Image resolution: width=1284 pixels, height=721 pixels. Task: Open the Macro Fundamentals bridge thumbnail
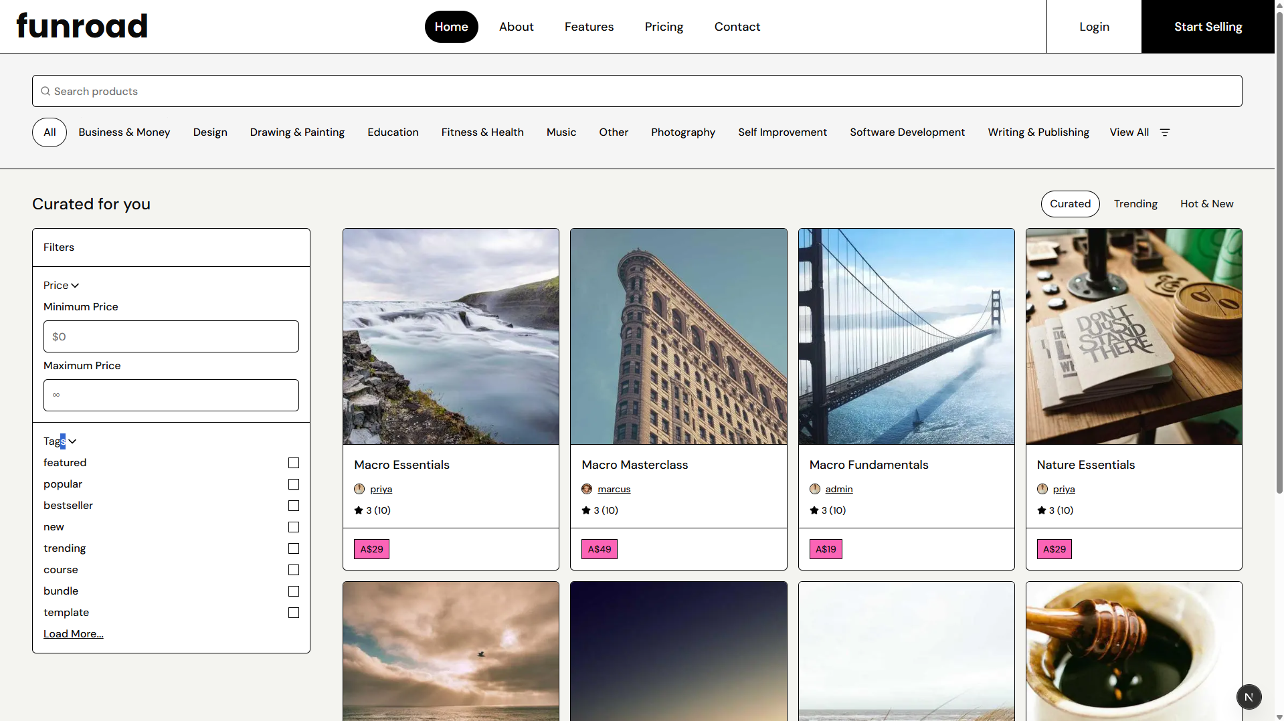pyautogui.click(x=906, y=336)
